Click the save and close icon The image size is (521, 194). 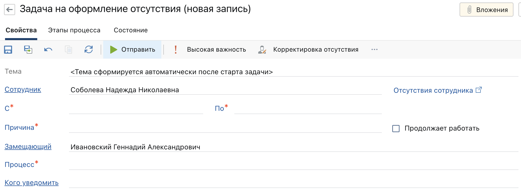click(x=28, y=50)
